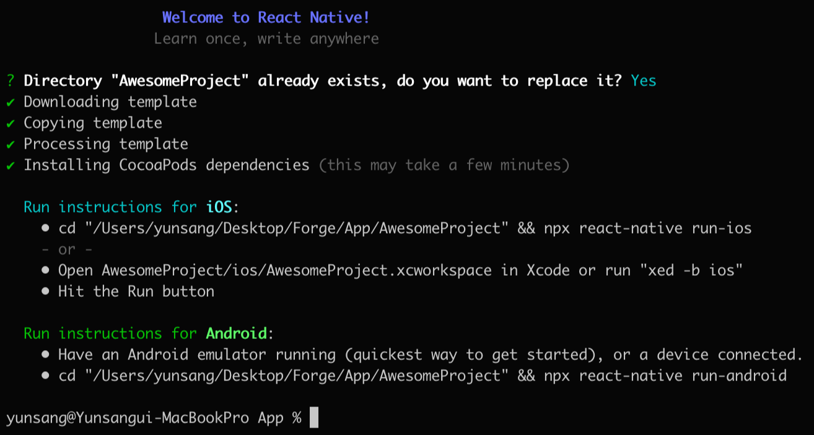
Task: Click the "Yes" answer to the replace prompt
Action: tap(644, 81)
